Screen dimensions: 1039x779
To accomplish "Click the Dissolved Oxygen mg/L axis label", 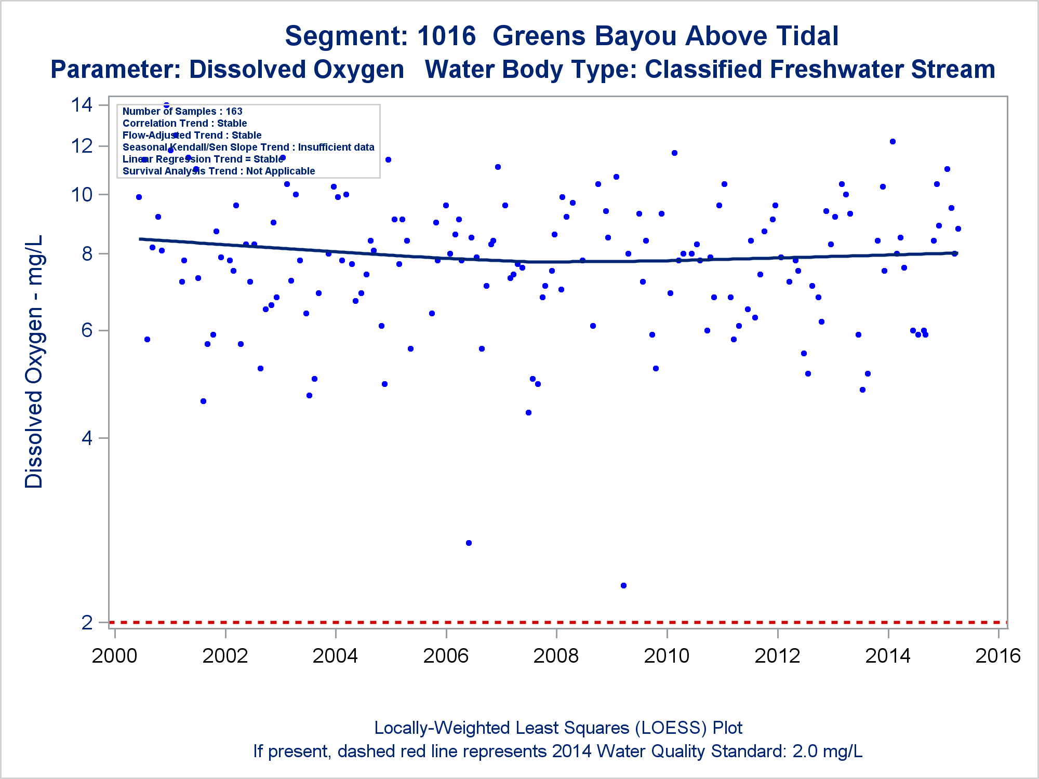I will (34, 361).
